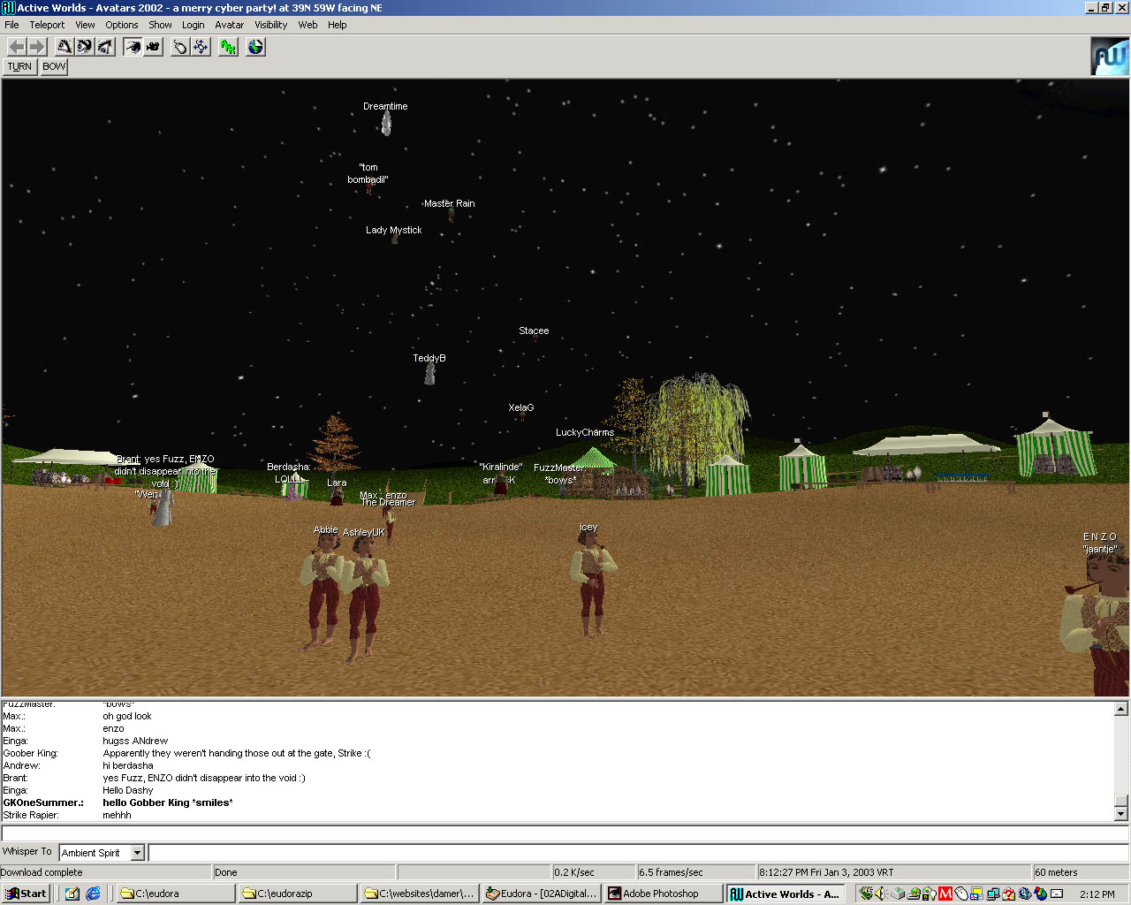Screen dimensions: 1131x905
Task: Open the Visibility menu
Action: (270, 25)
